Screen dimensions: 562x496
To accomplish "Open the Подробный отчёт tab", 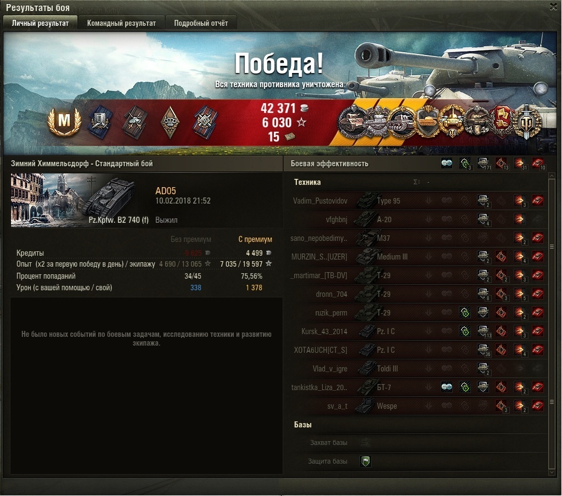I will point(201,23).
